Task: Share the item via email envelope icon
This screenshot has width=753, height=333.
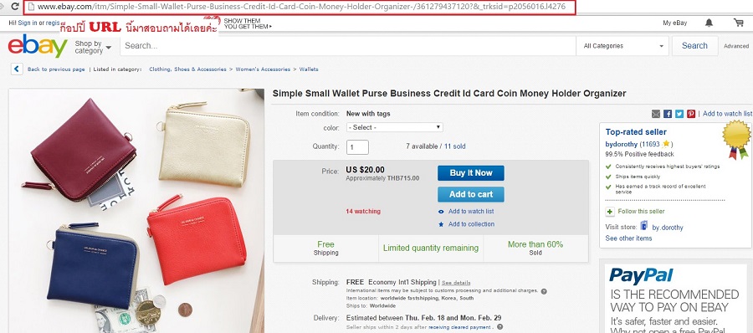Action: click(655, 114)
